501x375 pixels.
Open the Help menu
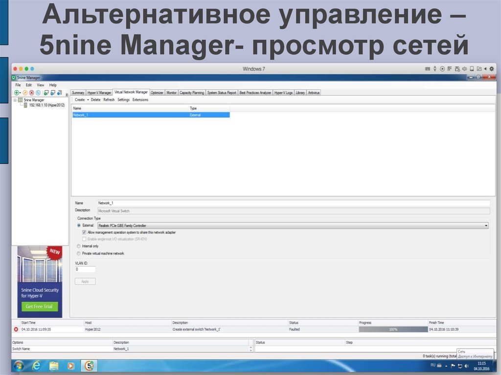[x=53, y=85]
